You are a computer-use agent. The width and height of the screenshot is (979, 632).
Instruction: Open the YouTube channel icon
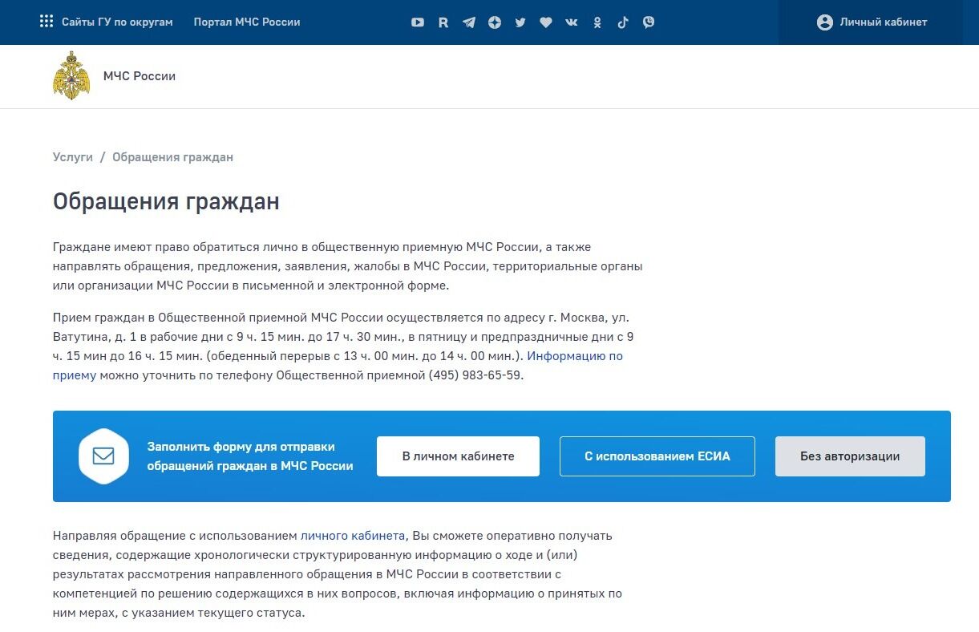418,22
